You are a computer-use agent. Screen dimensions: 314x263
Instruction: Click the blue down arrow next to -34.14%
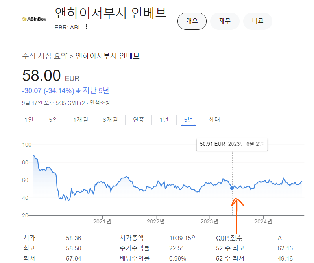click(x=78, y=91)
